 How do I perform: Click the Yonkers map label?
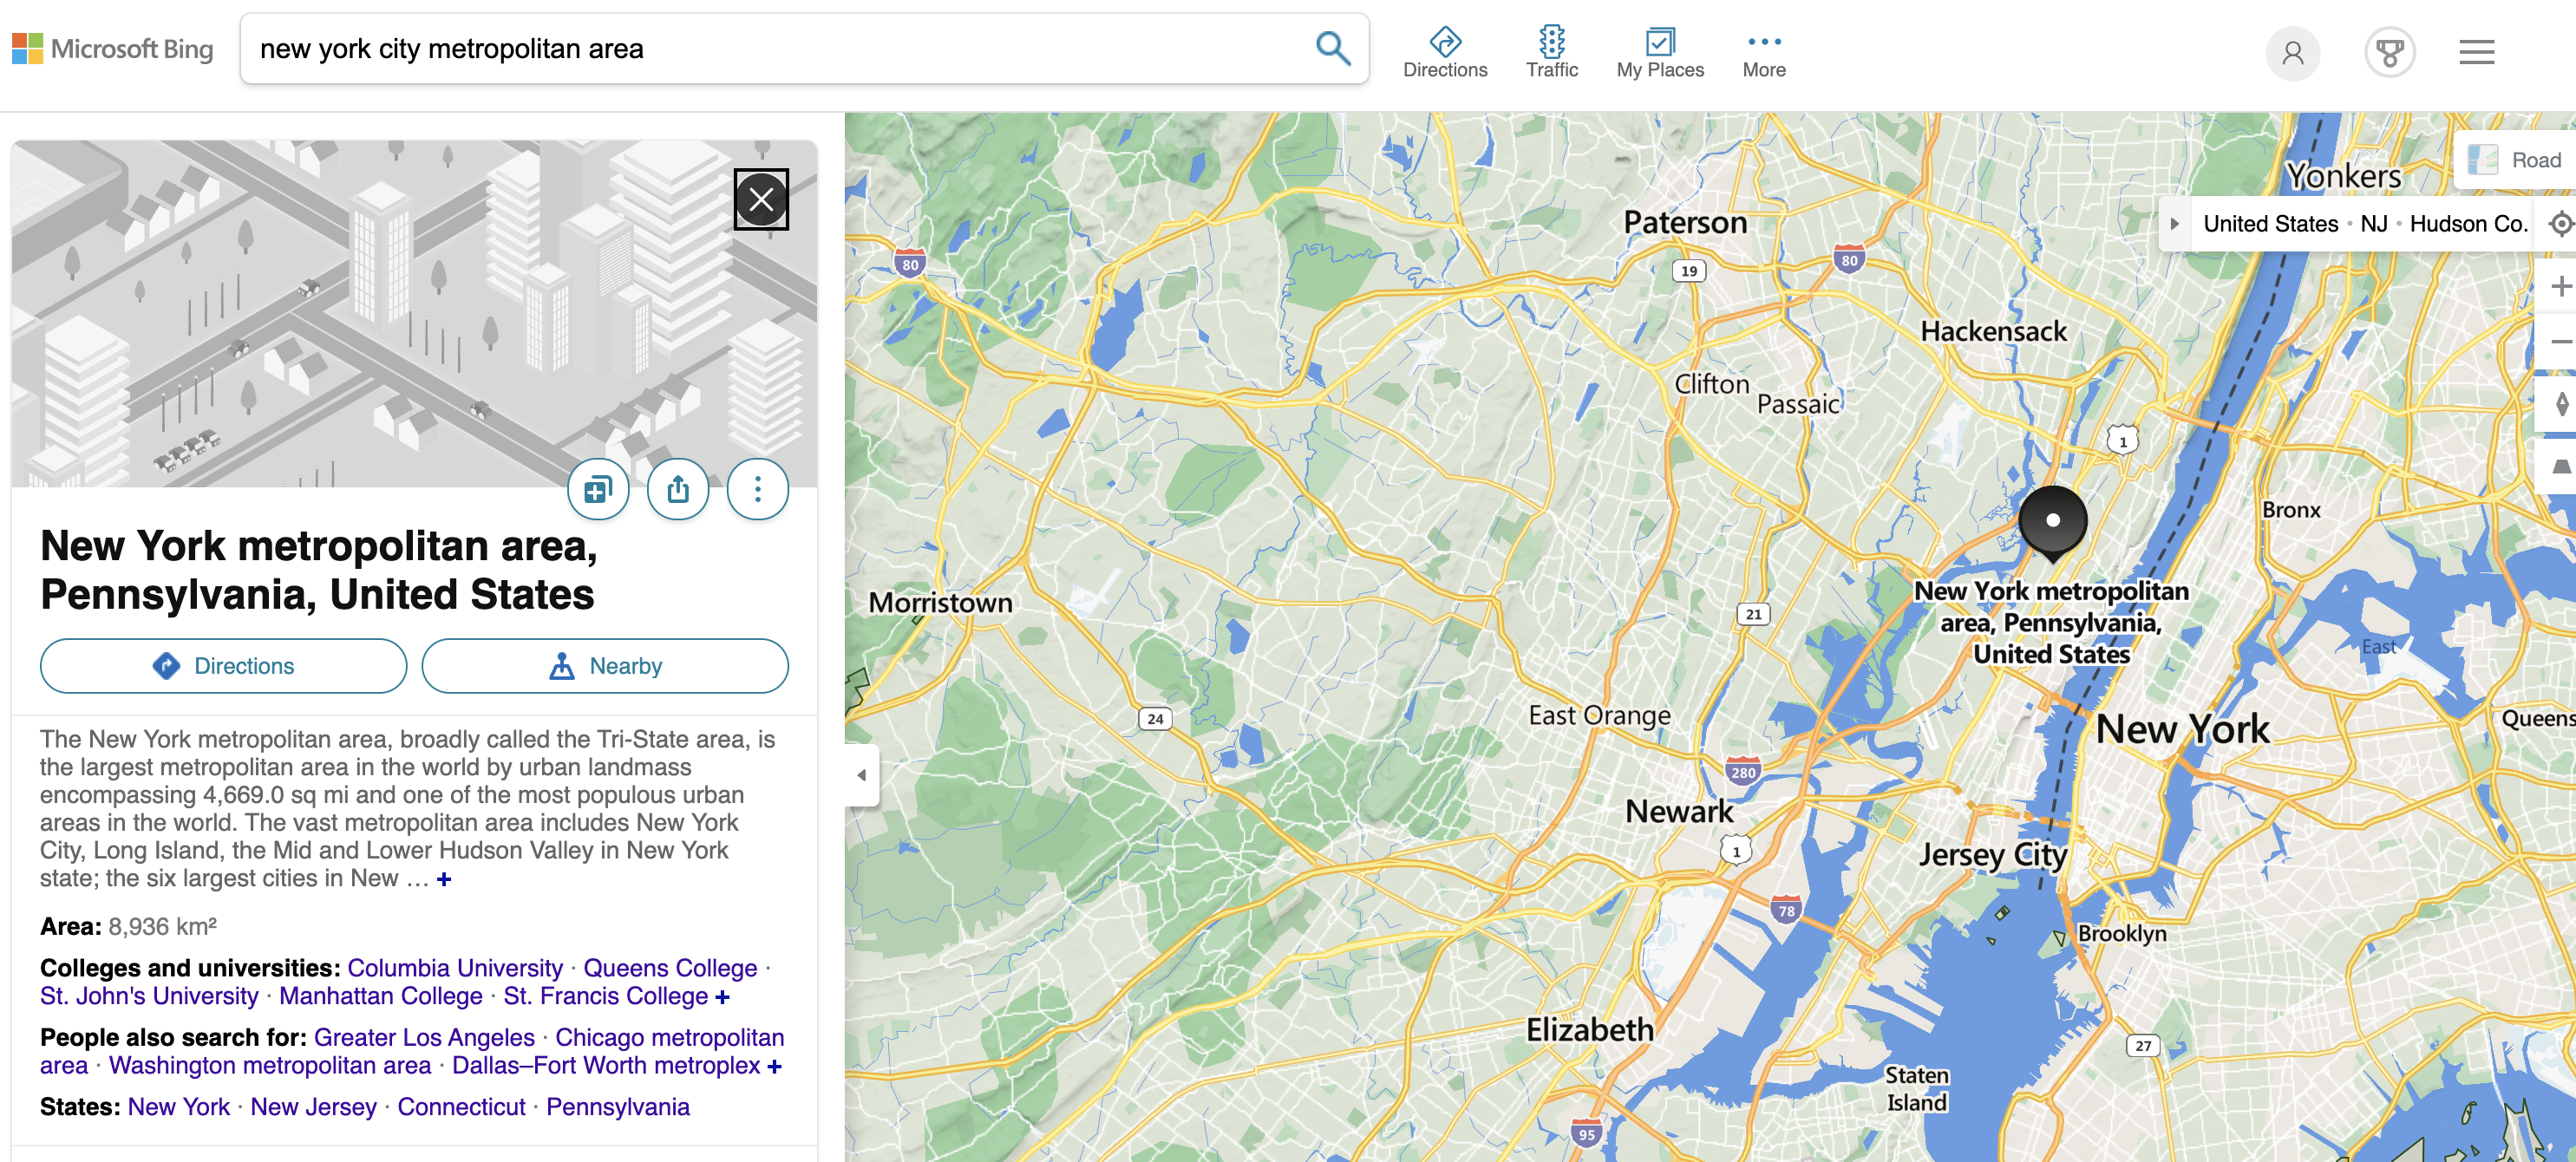pos(2343,176)
